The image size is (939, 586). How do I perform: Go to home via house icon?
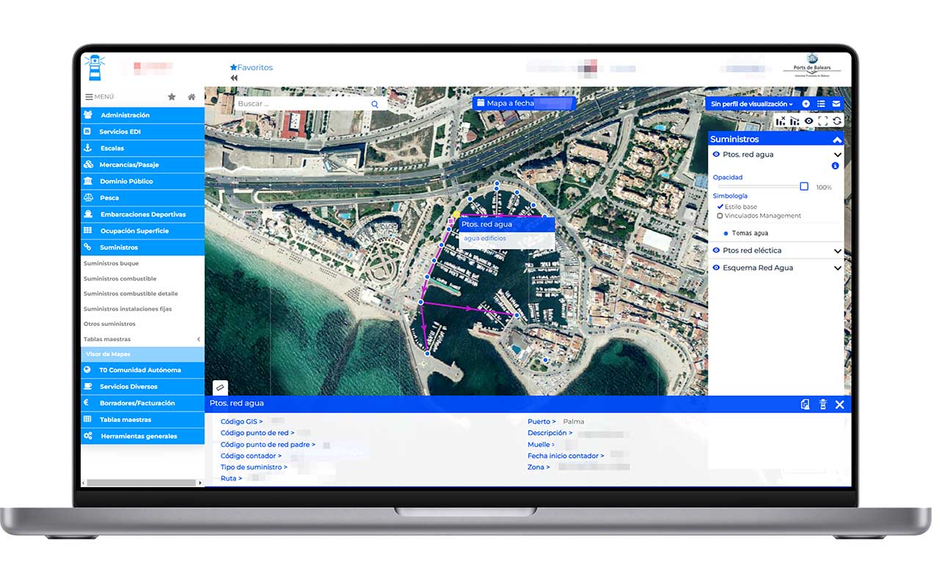[191, 97]
